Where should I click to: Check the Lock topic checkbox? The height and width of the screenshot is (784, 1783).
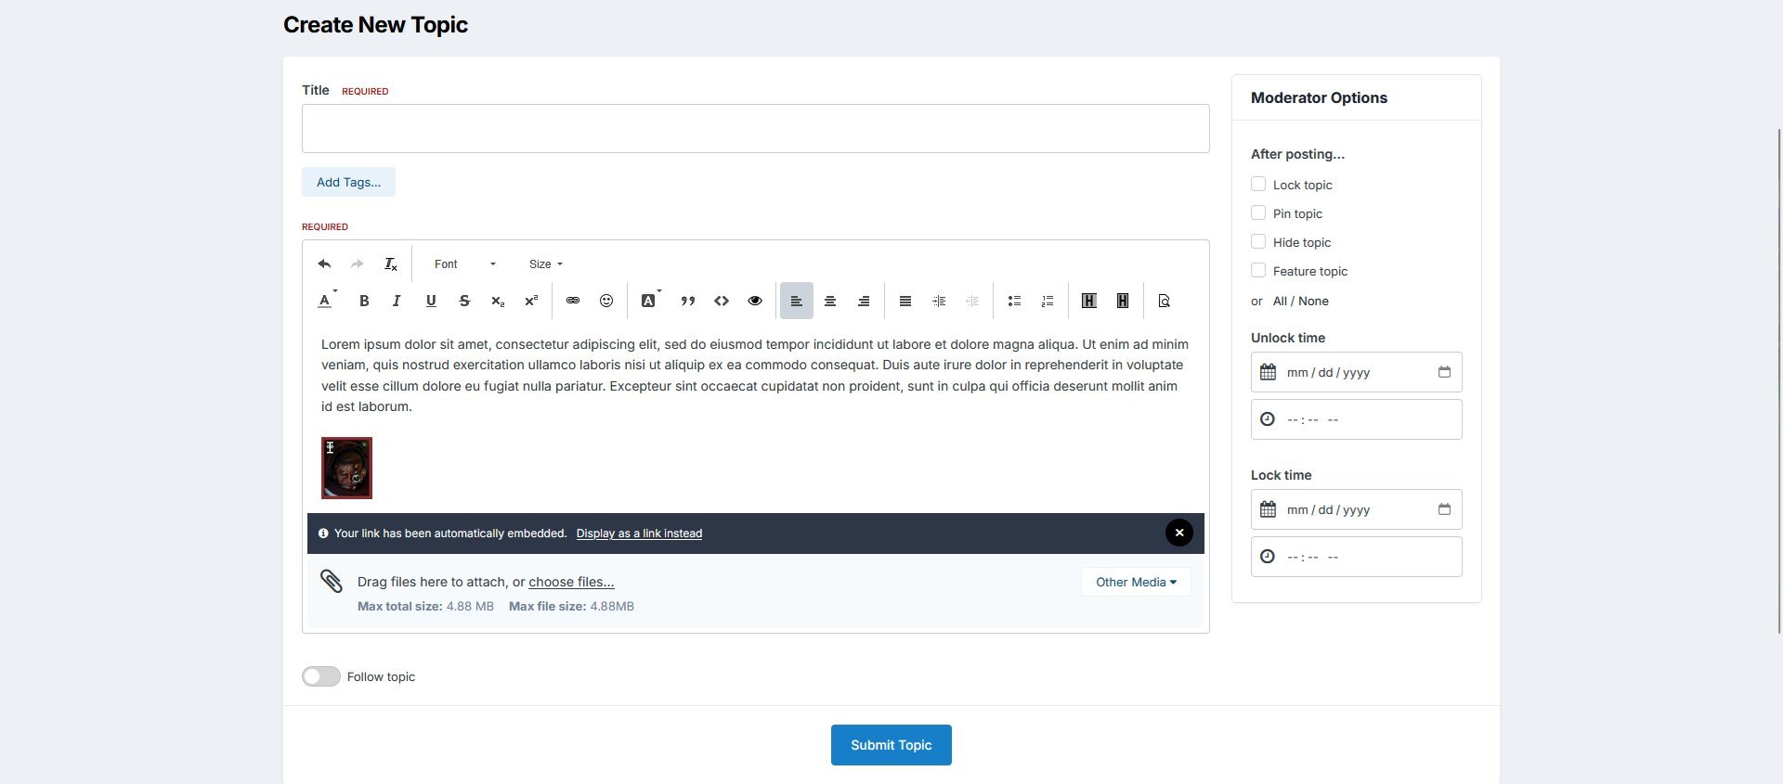1258,185
